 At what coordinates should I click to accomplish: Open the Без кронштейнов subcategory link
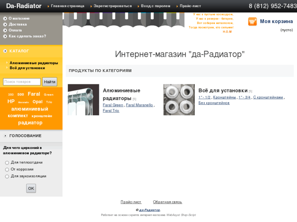click(x=214, y=103)
